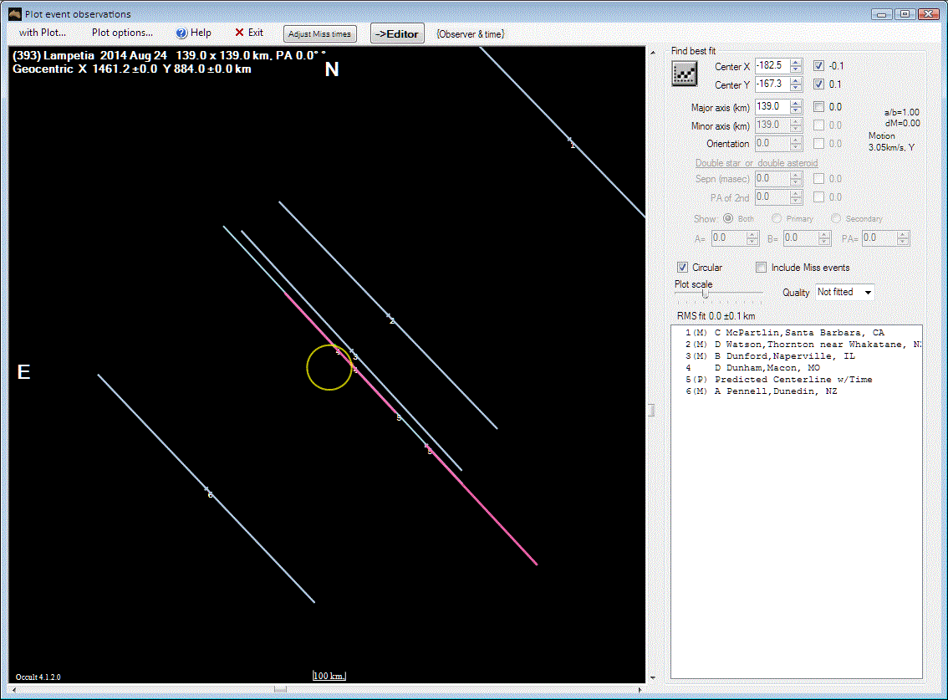
Task: Maximize the Plot event observations window
Action: click(905, 14)
